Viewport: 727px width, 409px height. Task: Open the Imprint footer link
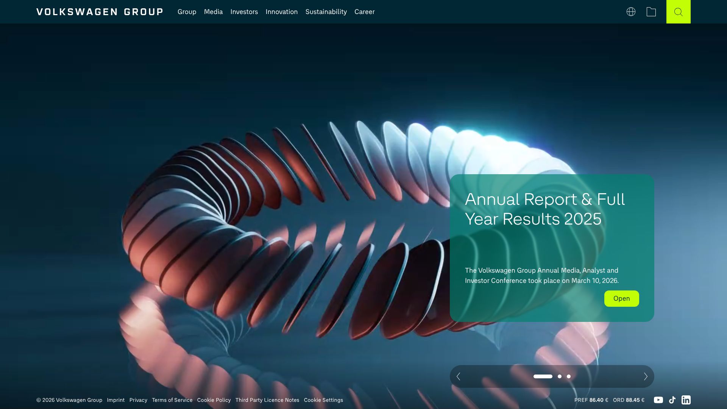pos(115,400)
